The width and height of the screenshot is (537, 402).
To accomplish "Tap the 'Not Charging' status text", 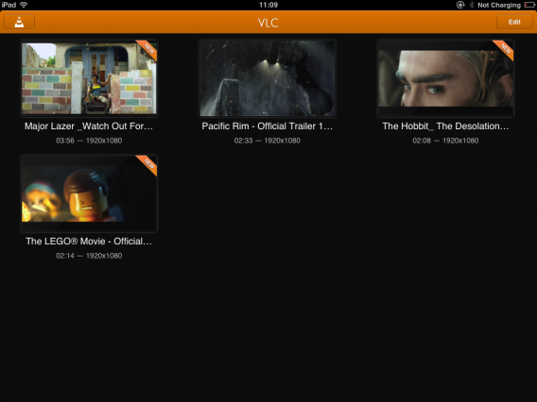I will pos(499,5).
